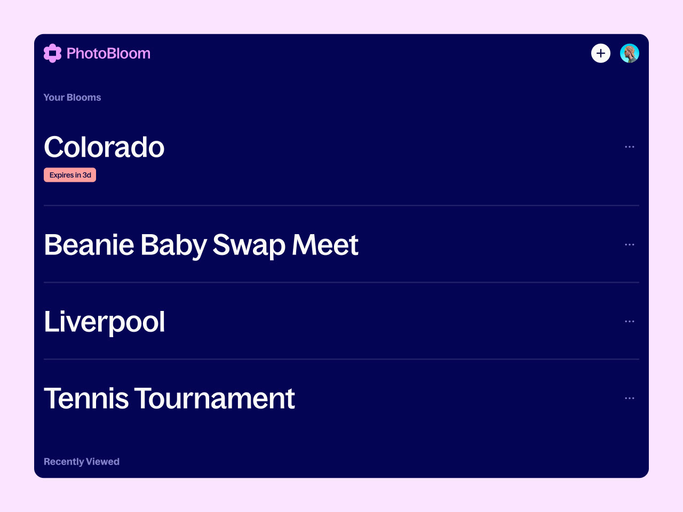Click the divider line below Liverpool
Image resolution: width=683 pixels, height=512 pixels.
pyautogui.click(x=341, y=359)
